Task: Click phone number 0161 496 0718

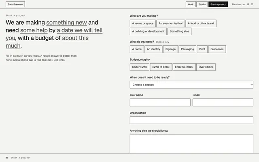Action: click(x=56, y=60)
